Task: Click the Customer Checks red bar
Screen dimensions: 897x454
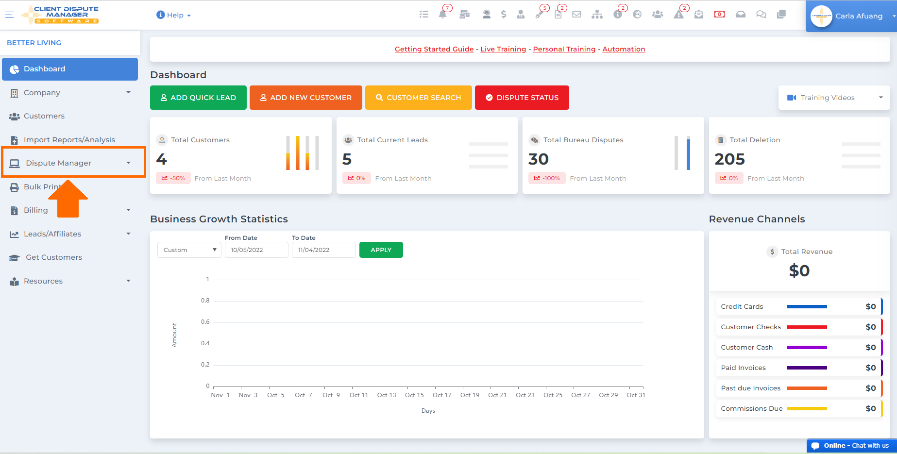Action: [807, 327]
